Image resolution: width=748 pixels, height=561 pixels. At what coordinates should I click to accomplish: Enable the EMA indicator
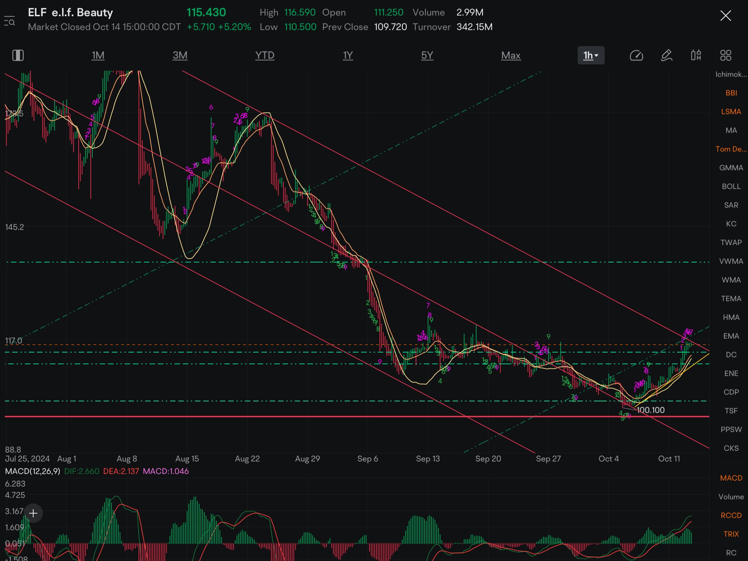pos(731,336)
